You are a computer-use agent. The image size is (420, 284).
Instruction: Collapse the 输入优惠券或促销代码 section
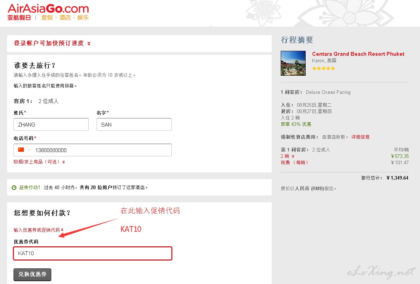38,230
